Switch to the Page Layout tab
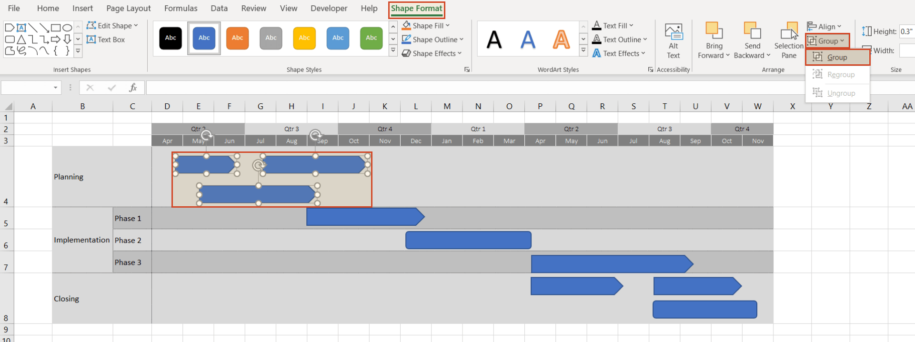Viewport: 915px width, 342px height. [x=128, y=8]
